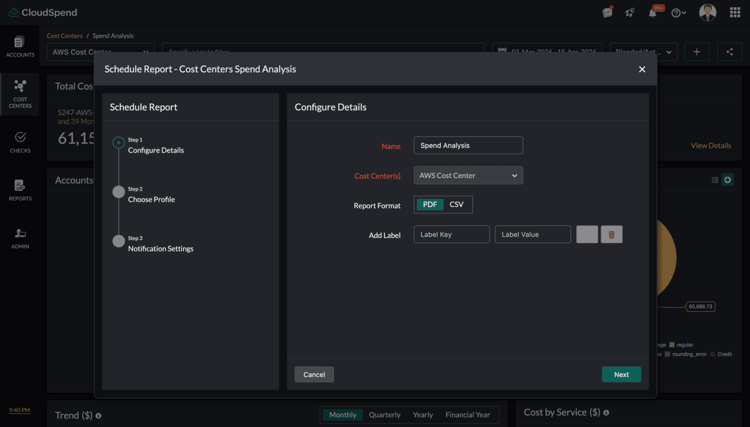Open the Cost Centers sidebar section

(x=20, y=94)
